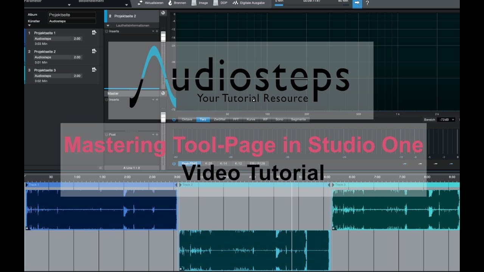Click the 2.00 pause value for Projektseite 3
Screen dimensions: 484x272
click(77, 76)
